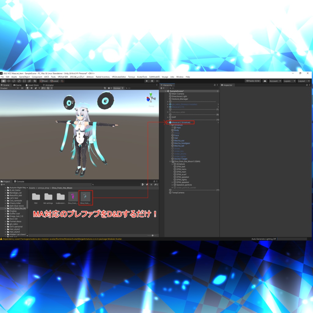Screen dimensions: 313x313
Task: Toggle Pivot handle position
Action: [x=44, y=81]
